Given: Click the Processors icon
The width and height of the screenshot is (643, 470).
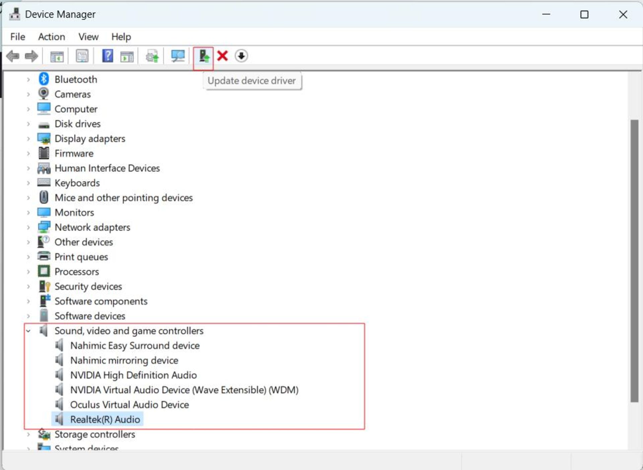Looking at the screenshot, I should coord(44,271).
